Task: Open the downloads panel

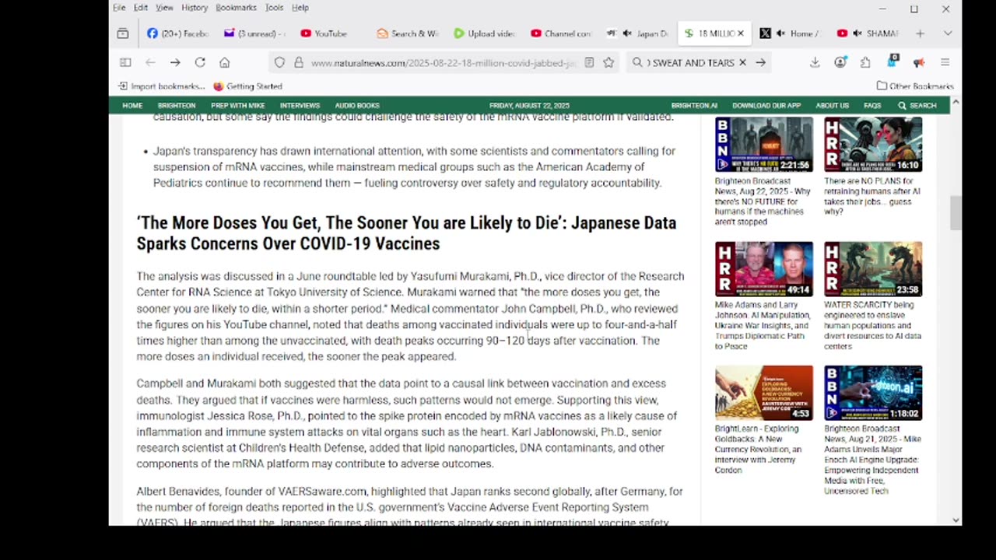Action: click(x=815, y=62)
